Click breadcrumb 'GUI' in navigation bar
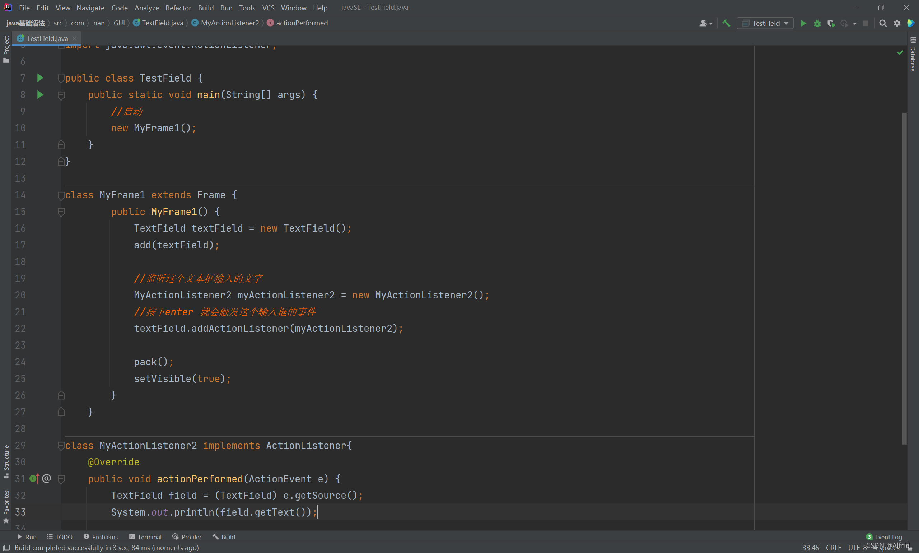919x553 pixels. coord(119,23)
